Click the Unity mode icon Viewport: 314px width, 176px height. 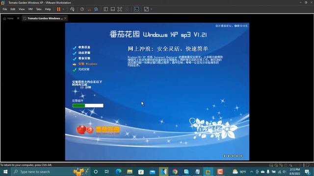(127, 9)
